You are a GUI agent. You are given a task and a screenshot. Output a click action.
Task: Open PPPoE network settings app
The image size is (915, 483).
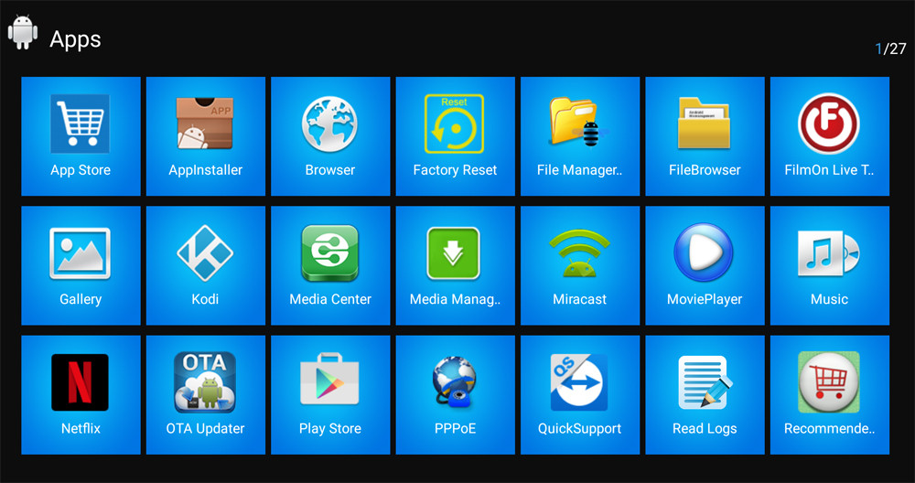tap(455, 393)
